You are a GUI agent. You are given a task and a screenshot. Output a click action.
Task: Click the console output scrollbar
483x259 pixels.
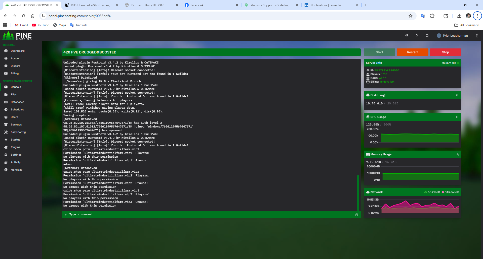coord(358,192)
